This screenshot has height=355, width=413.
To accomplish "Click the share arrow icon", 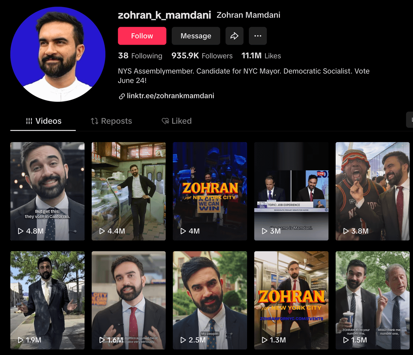I will pyautogui.click(x=234, y=36).
